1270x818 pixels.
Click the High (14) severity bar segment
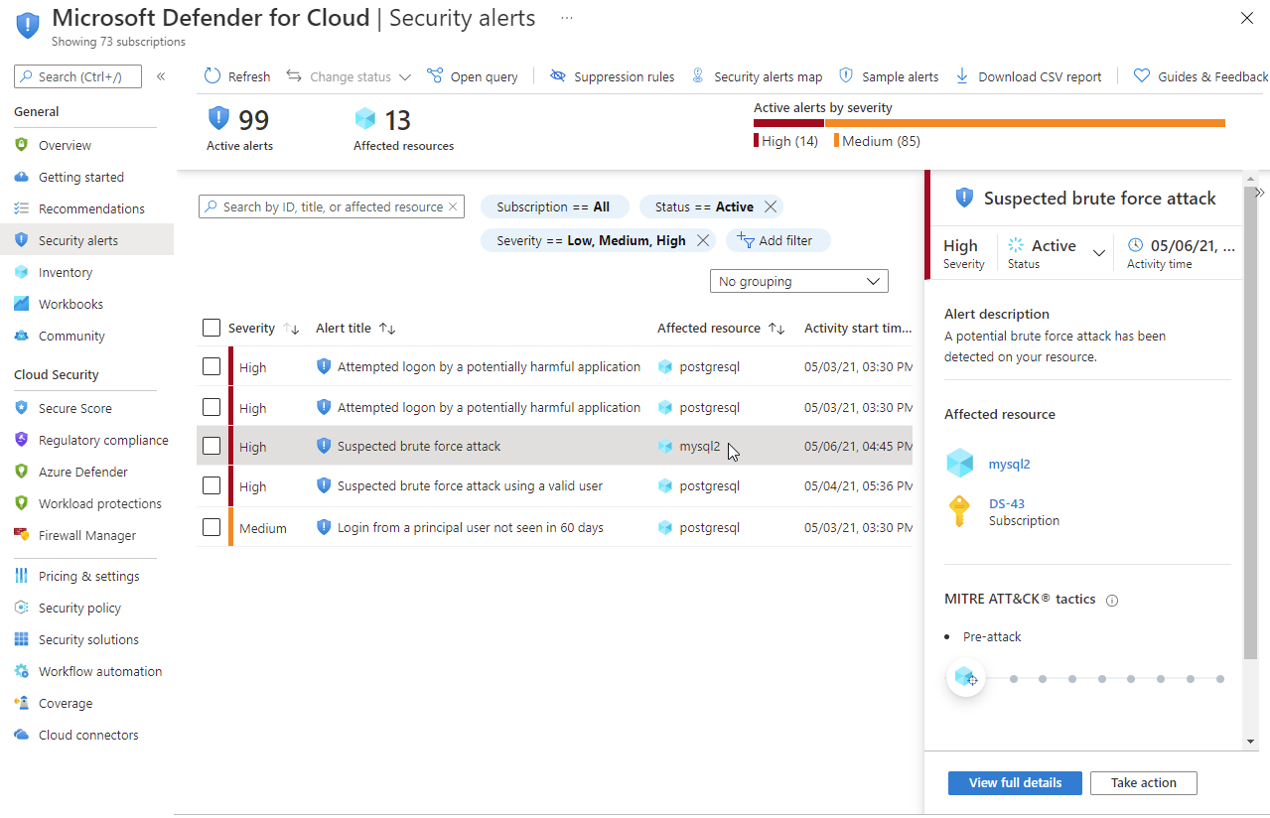(788, 123)
